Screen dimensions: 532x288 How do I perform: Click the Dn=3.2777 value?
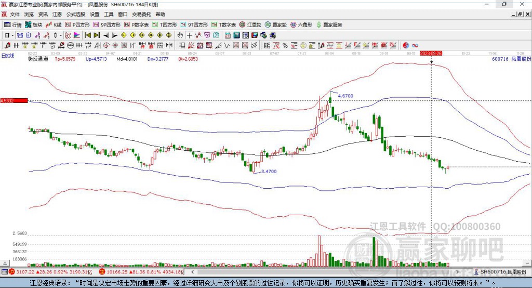pos(158,59)
